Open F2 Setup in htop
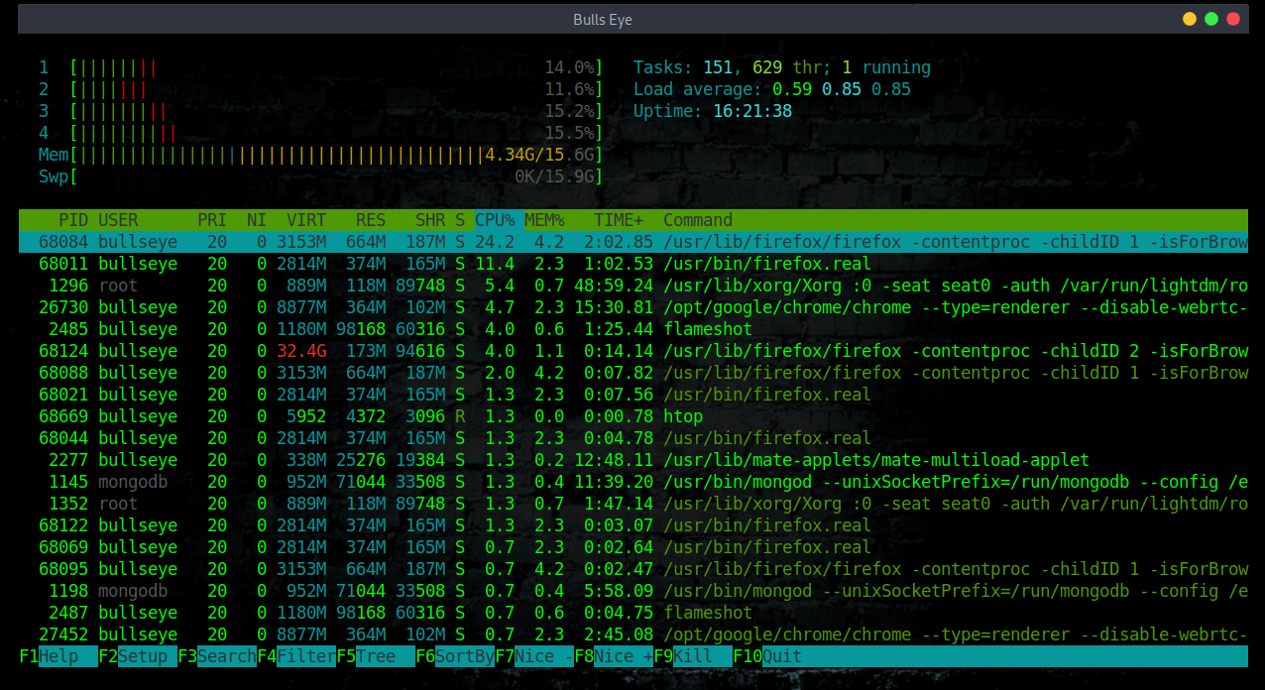Image resolution: width=1265 pixels, height=690 pixels. [x=137, y=656]
